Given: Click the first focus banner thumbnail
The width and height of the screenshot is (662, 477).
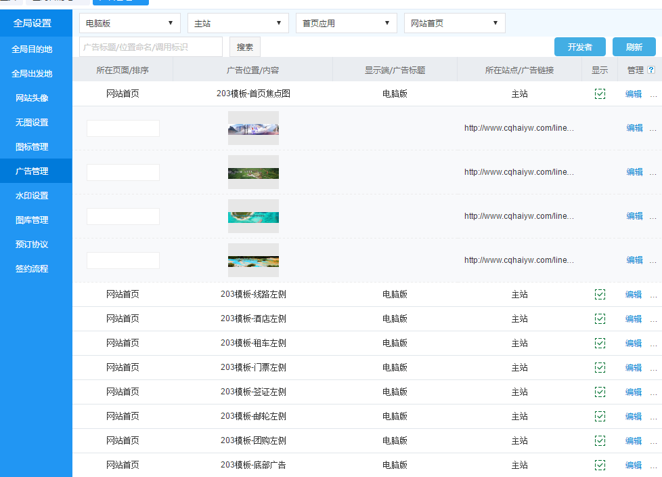Looking at the screenshot, I should pyautogui.click(x=253, y=128).
